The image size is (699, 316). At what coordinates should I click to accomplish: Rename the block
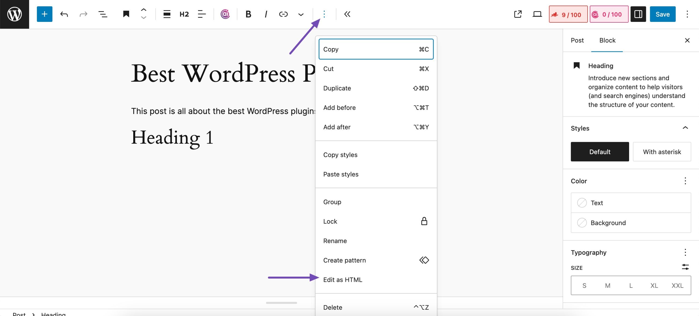(x=376, y=241)
